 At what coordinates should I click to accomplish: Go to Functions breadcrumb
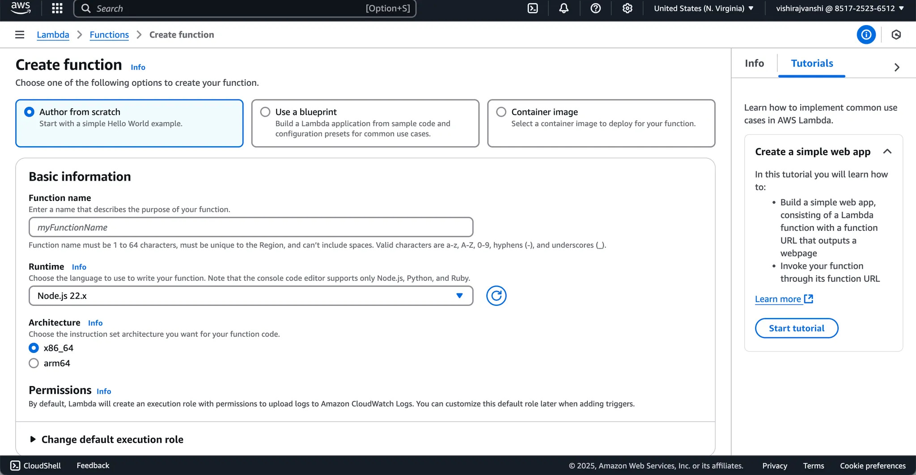(109, 34)
